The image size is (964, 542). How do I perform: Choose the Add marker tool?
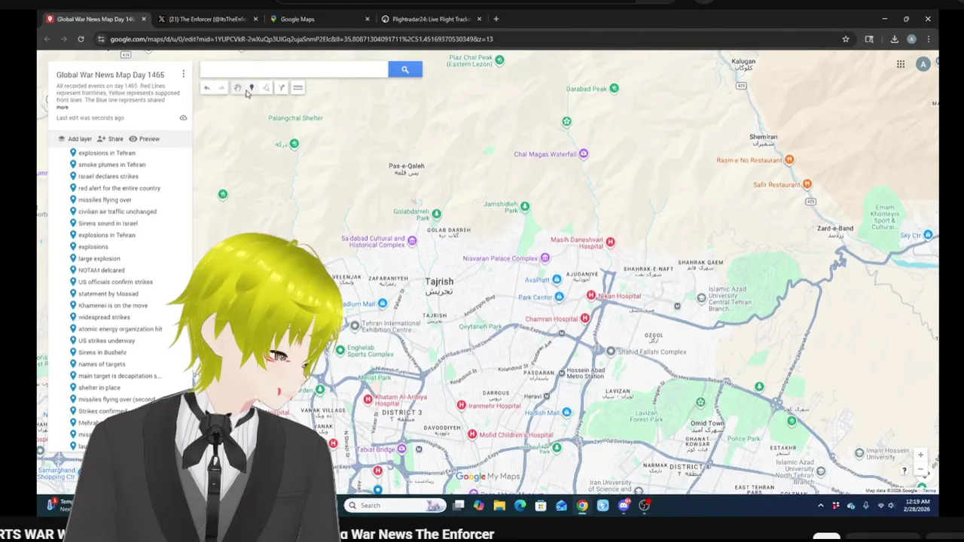pos(252,88)
